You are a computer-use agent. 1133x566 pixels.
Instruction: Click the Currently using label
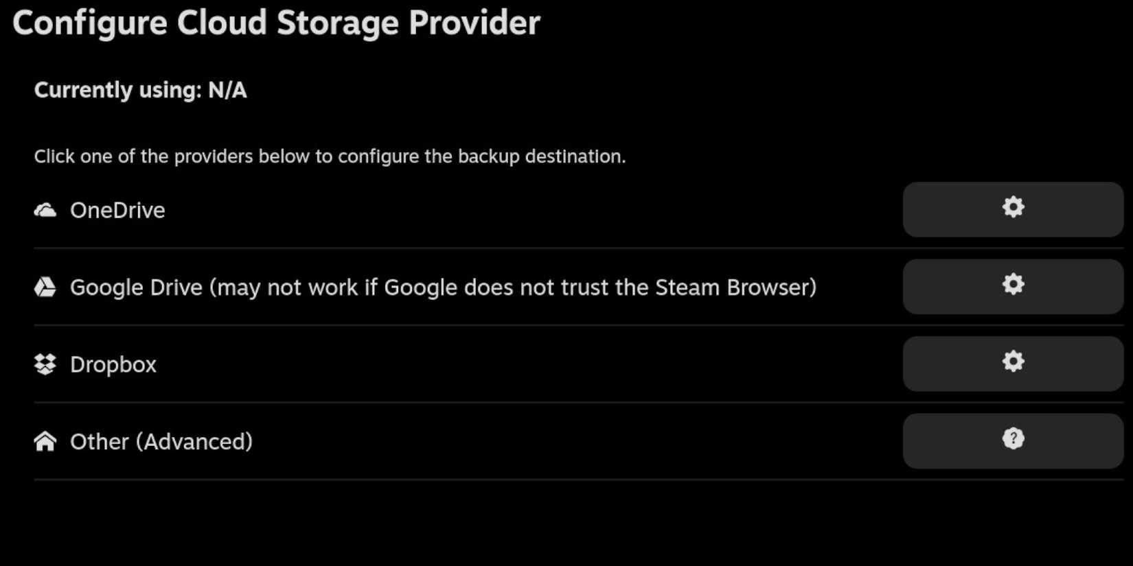(x=117, y=90)
